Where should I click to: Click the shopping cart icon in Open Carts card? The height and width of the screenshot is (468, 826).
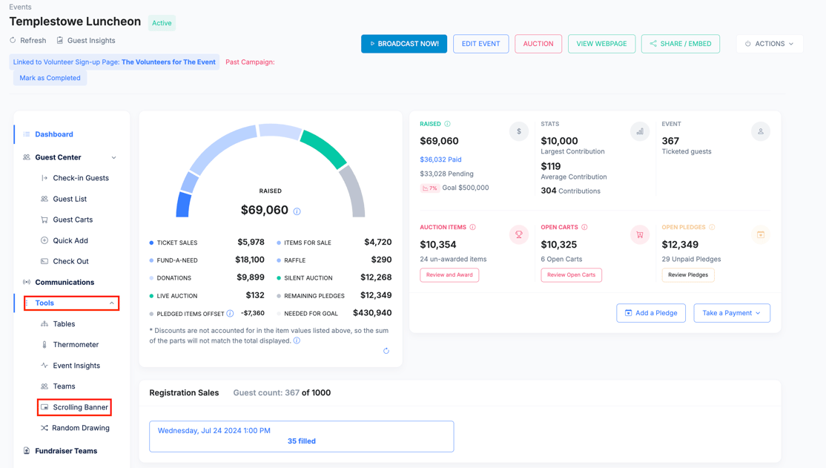pyautogui.click(x=640, y=235)
